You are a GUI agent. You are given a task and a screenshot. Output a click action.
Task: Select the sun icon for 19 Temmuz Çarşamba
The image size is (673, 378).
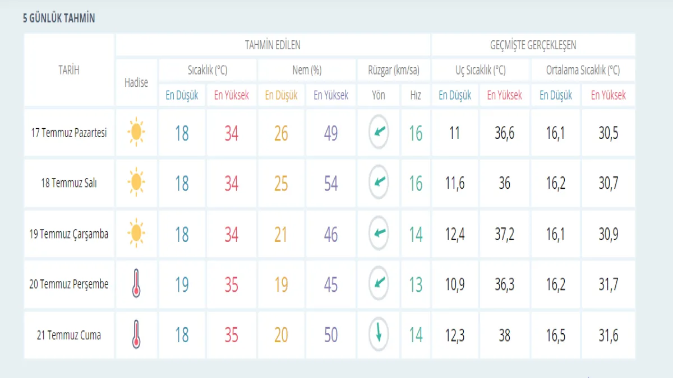[x=136, y=234]
